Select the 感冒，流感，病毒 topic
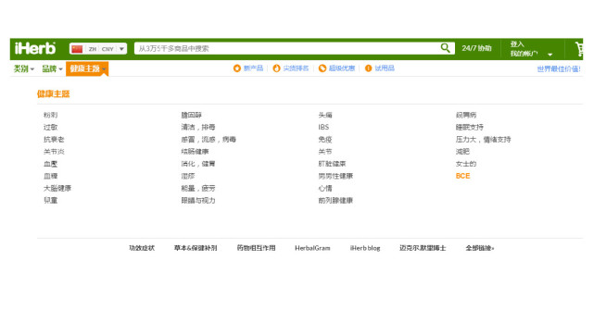 tap(209, 140)
